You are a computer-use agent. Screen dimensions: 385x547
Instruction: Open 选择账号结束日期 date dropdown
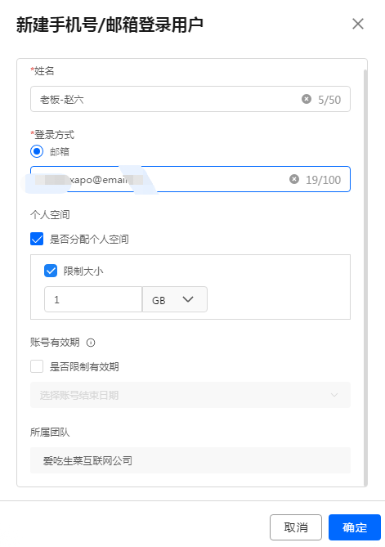click(190, 395)
